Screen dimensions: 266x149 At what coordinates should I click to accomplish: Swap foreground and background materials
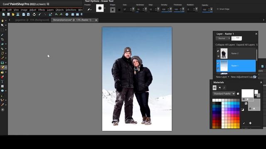coord(246,103)
